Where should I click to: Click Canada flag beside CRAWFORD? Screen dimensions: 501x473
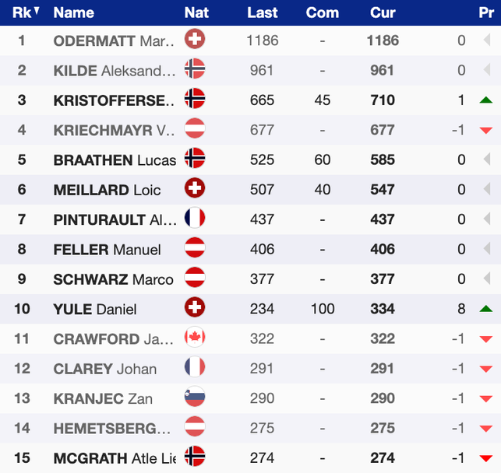tap(195, 339)
